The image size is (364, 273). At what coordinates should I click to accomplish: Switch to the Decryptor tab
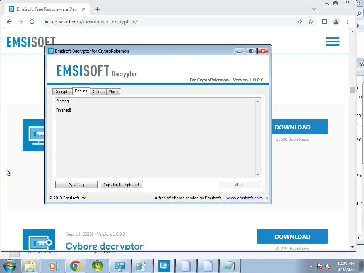63,92
